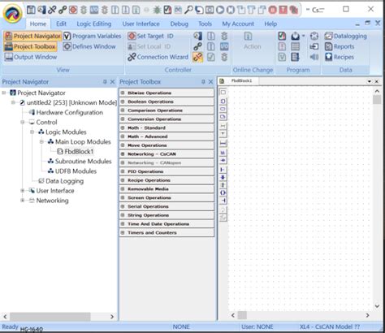Image resolution: width=385 pixels, height=333 pixels.
Task: Switch to the Edit ribbon tab
Action: pyautogui.click(x=61, y=24)
